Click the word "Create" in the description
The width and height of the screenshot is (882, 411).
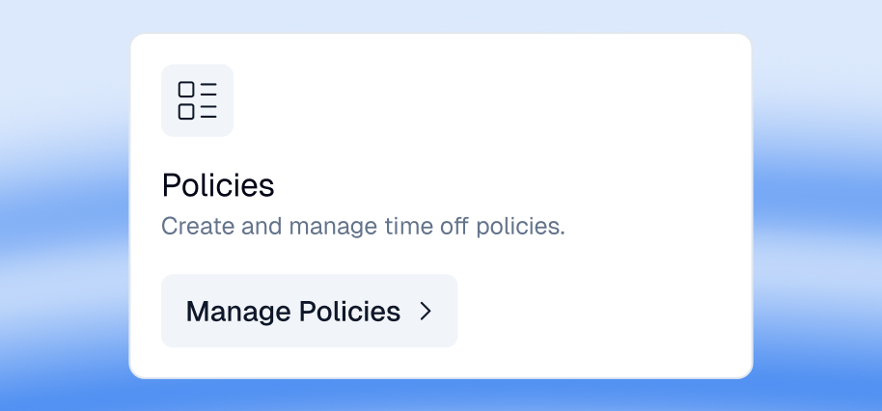coord(190,228)
